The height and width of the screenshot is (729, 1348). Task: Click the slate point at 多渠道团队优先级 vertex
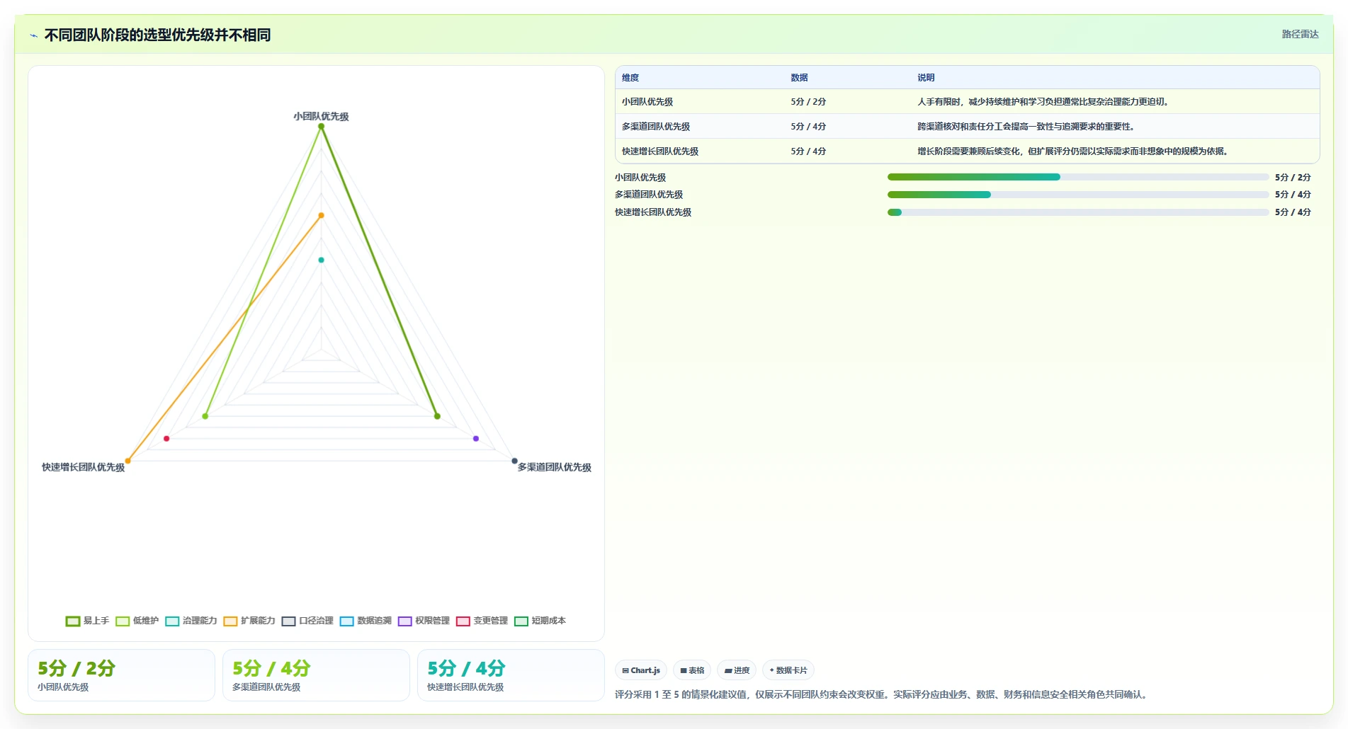pos(515,461)
